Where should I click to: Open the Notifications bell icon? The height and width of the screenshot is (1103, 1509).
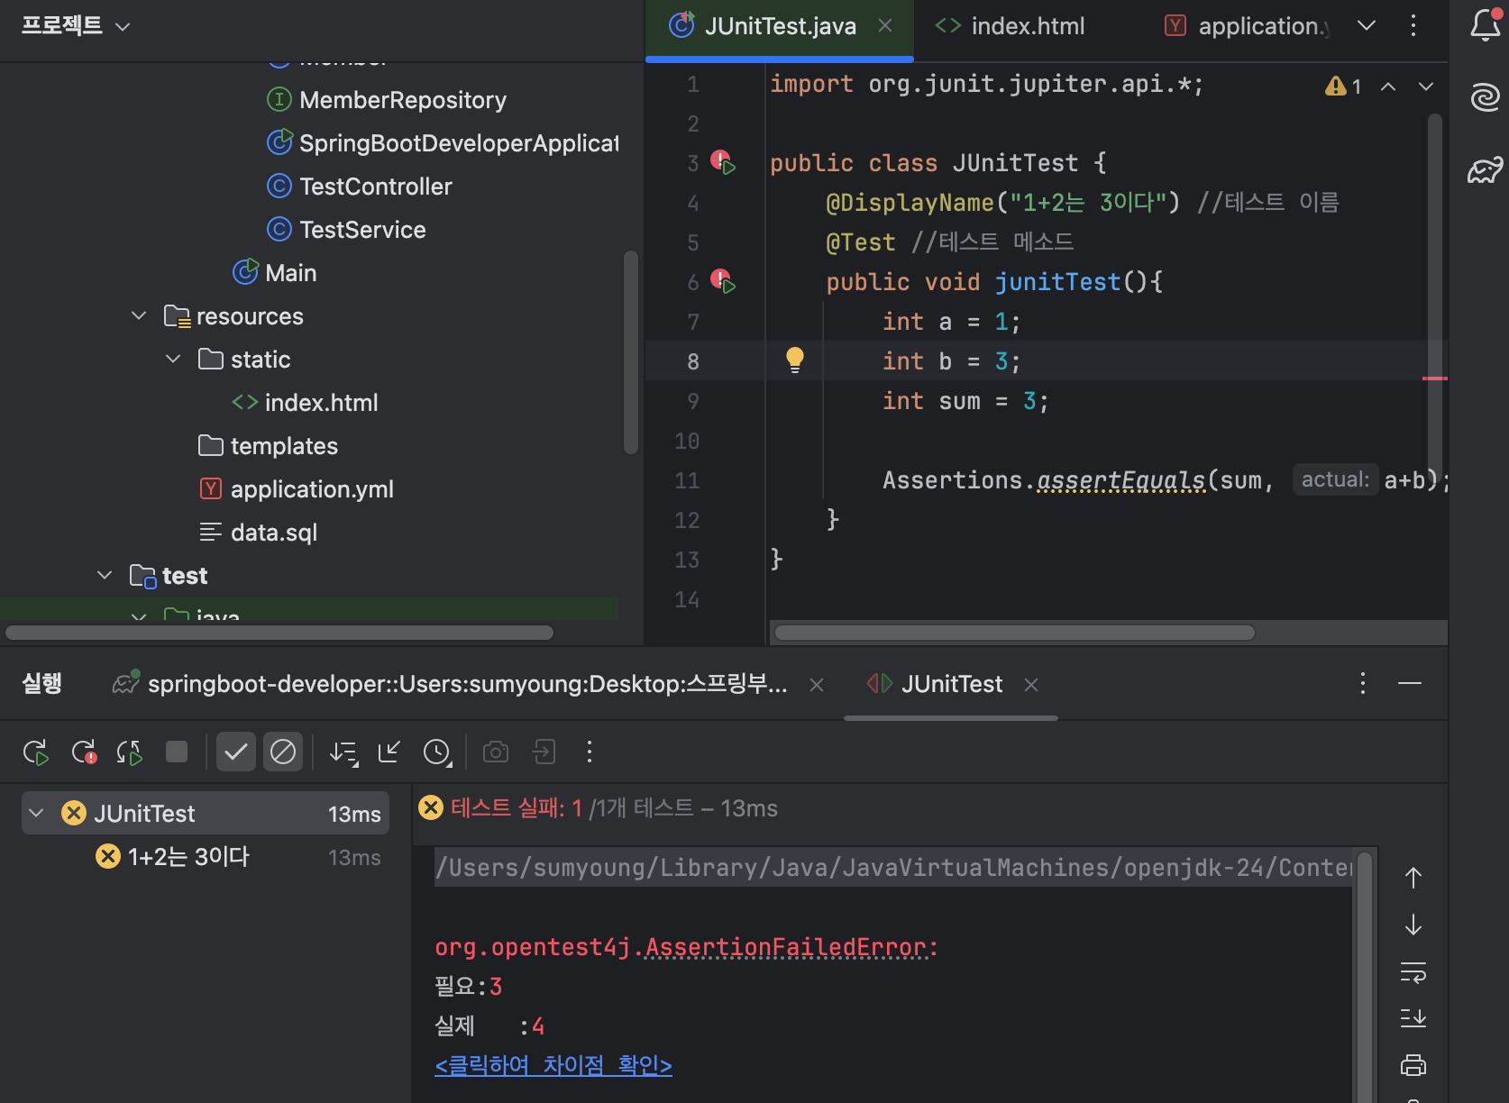click(x=1485, y=25)
